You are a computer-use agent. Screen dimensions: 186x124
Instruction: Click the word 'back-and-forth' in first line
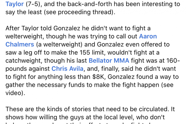(90, 4)
